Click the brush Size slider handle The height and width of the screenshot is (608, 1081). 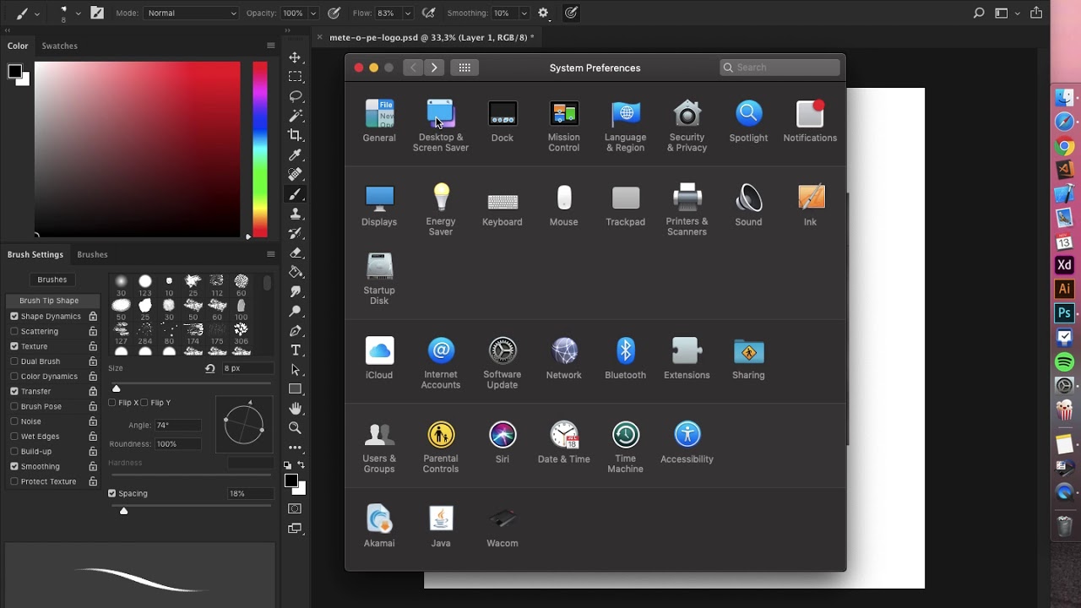pos(117,388)
